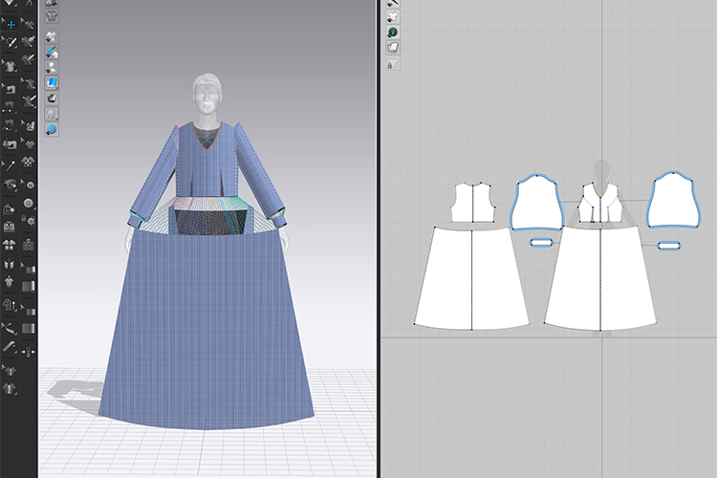
Task: Click the globe icon in 3D toolbar
Action: (51, 128)
